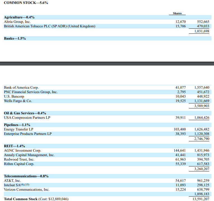
Task: Select the Banks—1.5% category header
Action: click(x=15, y=38)
